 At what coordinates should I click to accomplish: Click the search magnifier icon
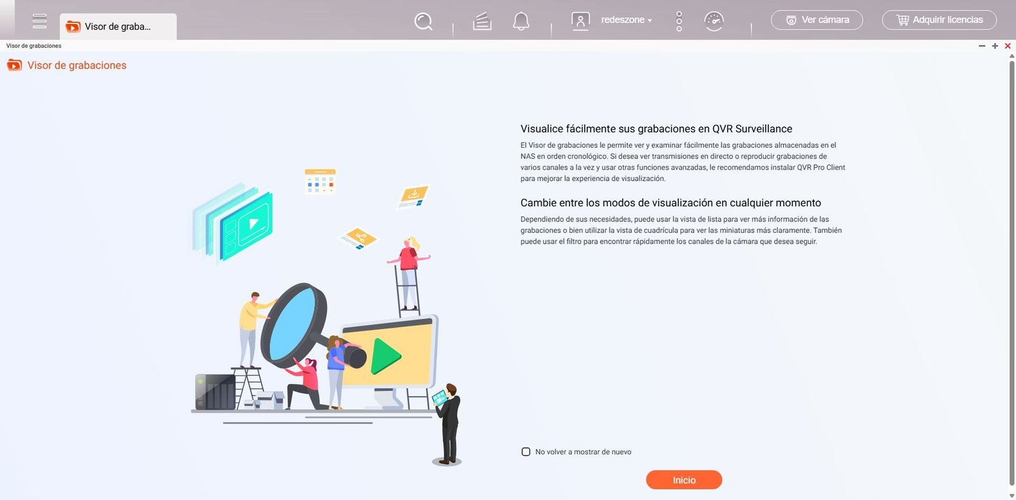pyautogui.click(x=423, y=21)
